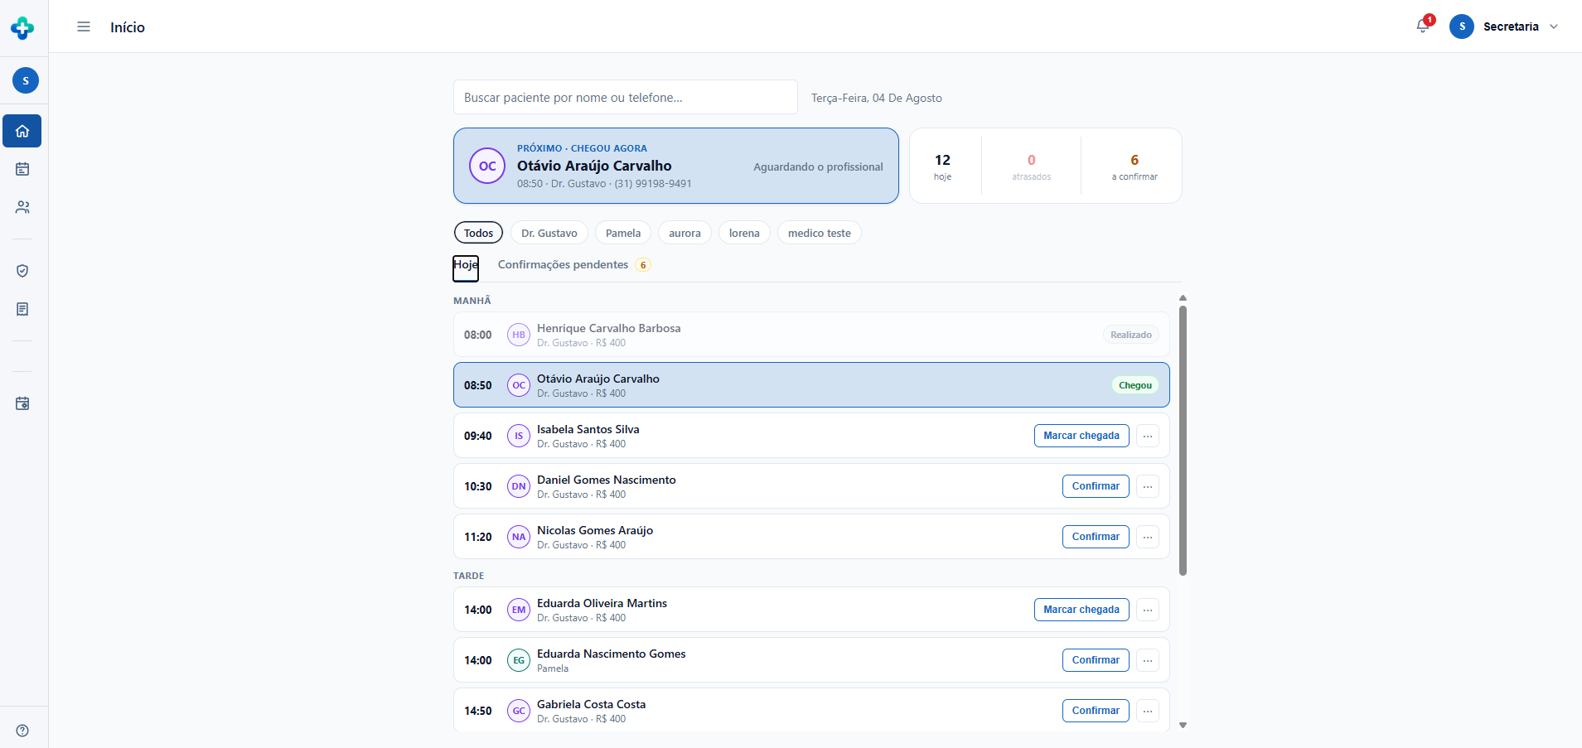The height and width of the screenshot is (748, 1582).
Task: Switch to the Hoje tab
Action: tap(466, 268)
